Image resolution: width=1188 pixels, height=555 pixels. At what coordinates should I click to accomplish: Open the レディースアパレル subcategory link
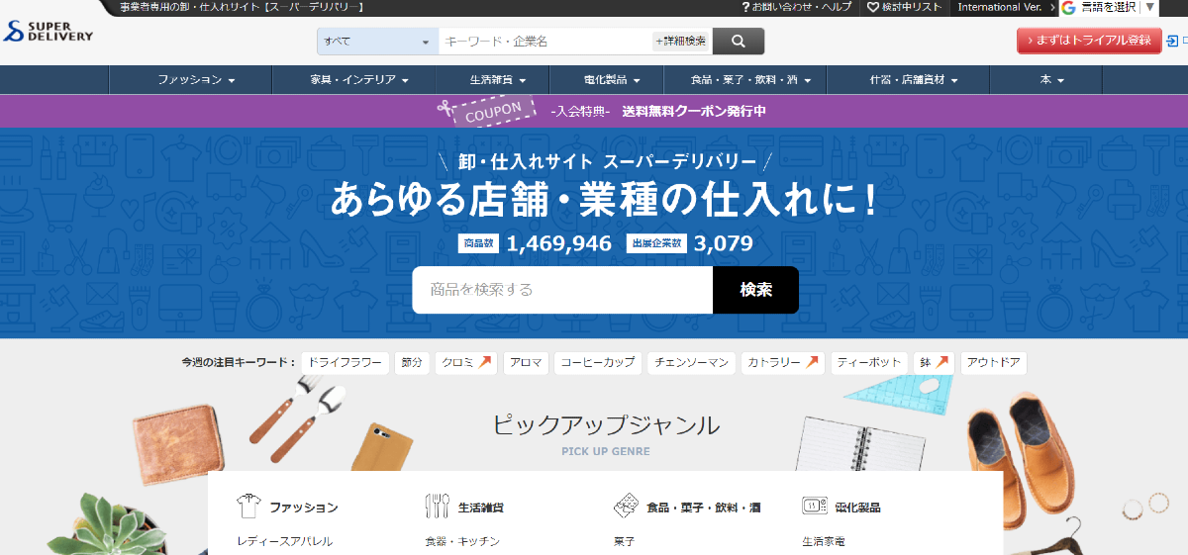285,541
